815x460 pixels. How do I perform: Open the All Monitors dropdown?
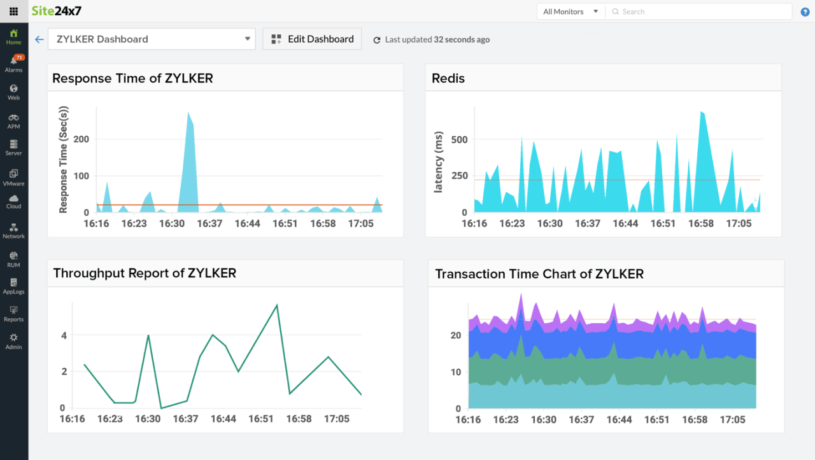(570, 11)
